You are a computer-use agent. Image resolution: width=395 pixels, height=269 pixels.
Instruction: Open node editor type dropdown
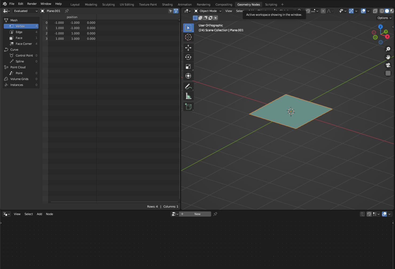6,214
